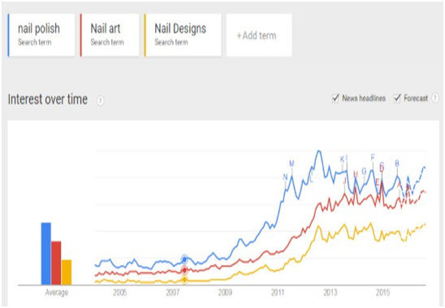
Task: Select the Nail Designs search term card
Action: pyautogui.click(x=183, y=35)
